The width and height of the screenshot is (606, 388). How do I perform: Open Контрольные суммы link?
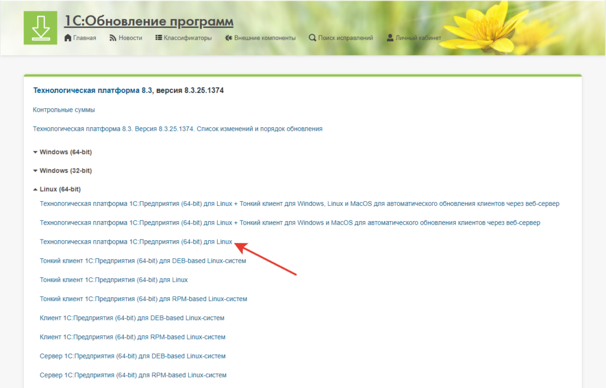click(64, 110)
